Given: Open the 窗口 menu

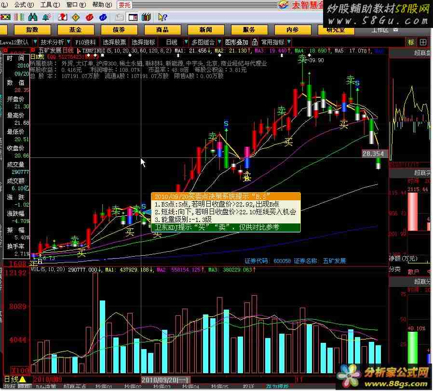Looking at the screenshot, I should [x=76, y=5].
